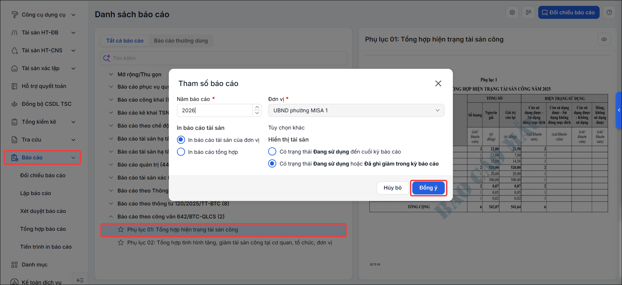Click the Tài sản HT-CNS icon
The image size is (622, 285).
click(x=15, y=50)
